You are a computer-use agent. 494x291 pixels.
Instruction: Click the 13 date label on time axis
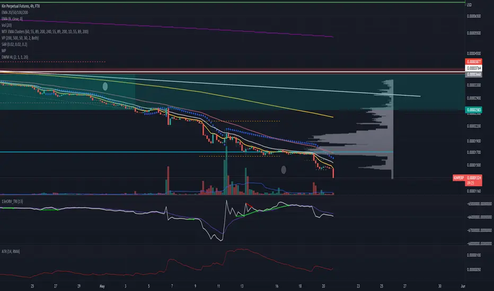pos(242,286)
